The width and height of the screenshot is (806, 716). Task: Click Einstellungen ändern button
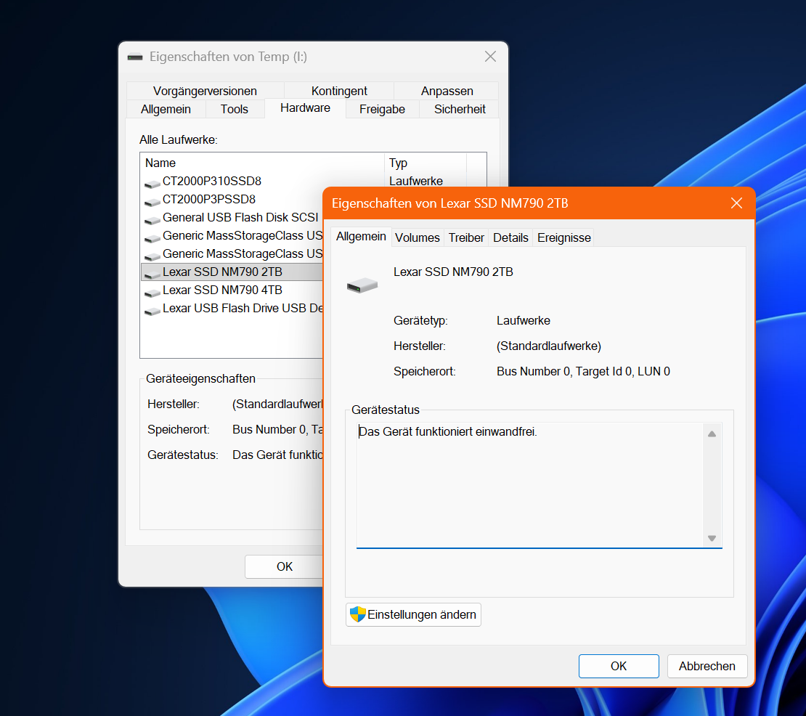coord(413,614)
